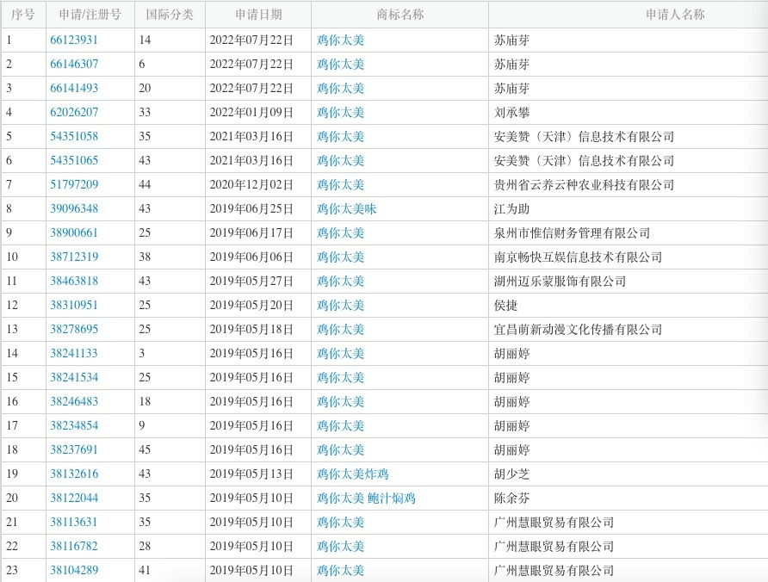768x582 pixels.
Task: Click the 申请日期 column header
Action: click(x=258, y=15)
